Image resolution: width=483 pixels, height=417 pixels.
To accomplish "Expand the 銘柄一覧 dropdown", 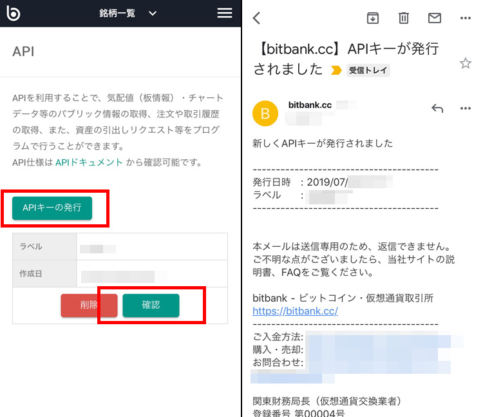I will coord(128,14).
